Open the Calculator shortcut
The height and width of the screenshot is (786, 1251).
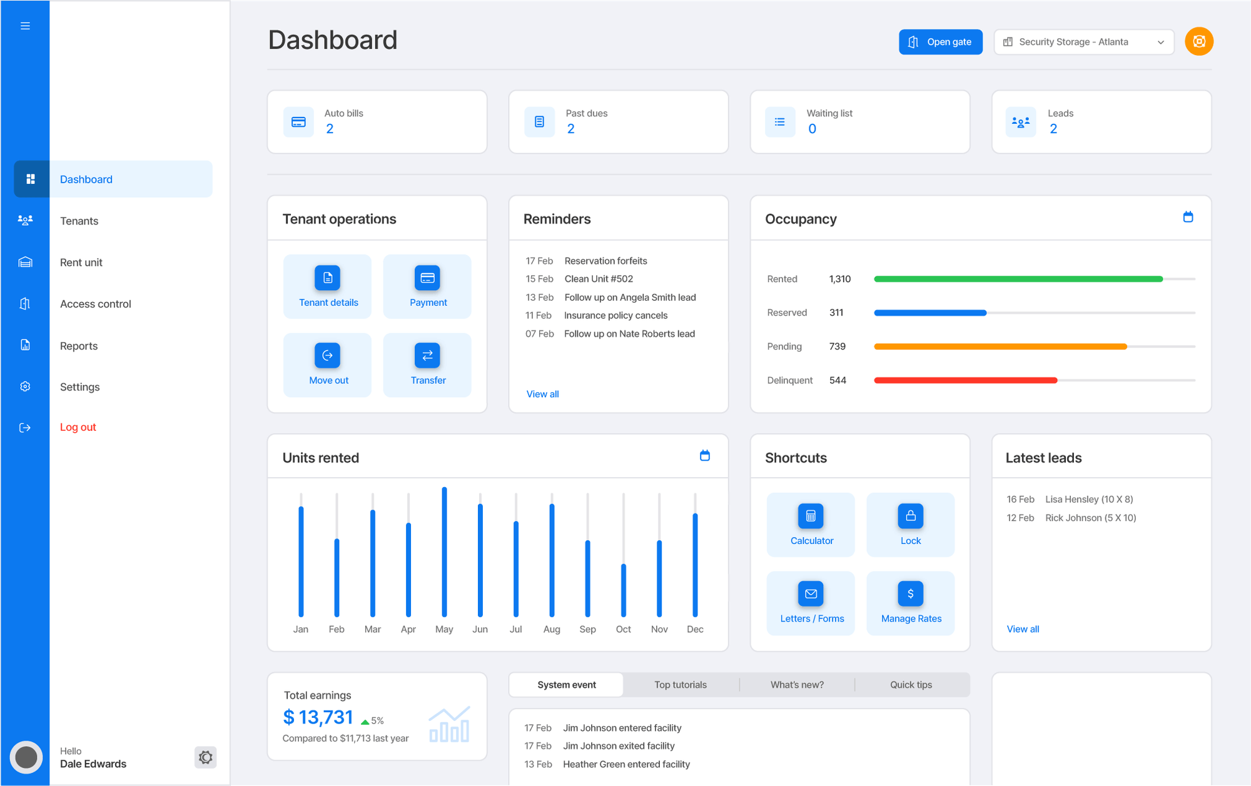tap(811, 524)
